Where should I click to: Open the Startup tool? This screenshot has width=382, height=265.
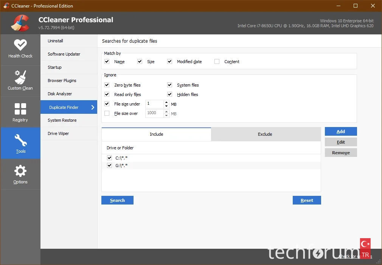click(x=69, y=67)
